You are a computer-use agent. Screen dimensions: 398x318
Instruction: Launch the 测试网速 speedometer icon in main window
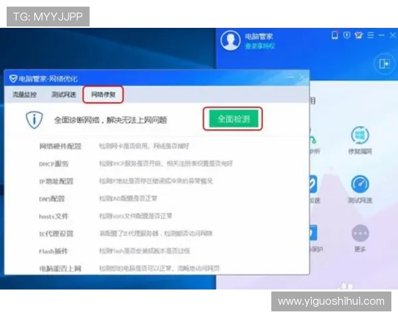(360, 184)
